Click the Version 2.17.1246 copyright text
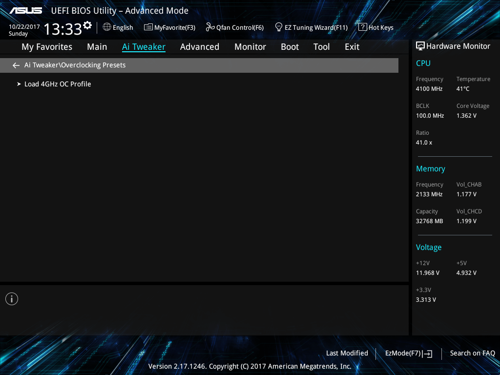The height and width of the screenshot is (375, 500). tap(250, 366)
